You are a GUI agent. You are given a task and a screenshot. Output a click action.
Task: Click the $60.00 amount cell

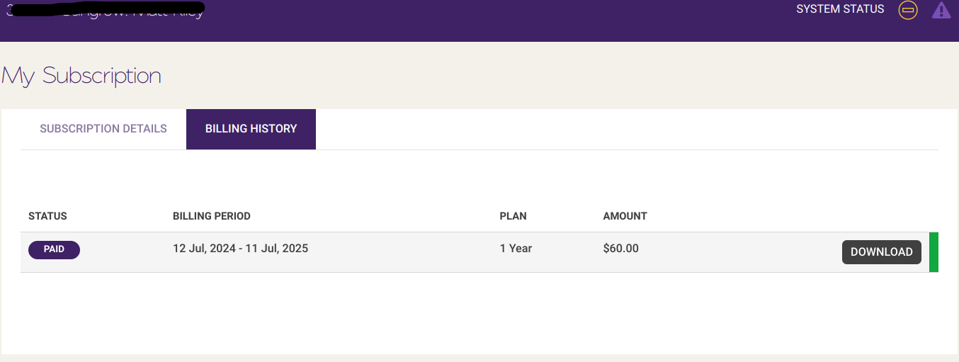point(620,249)
